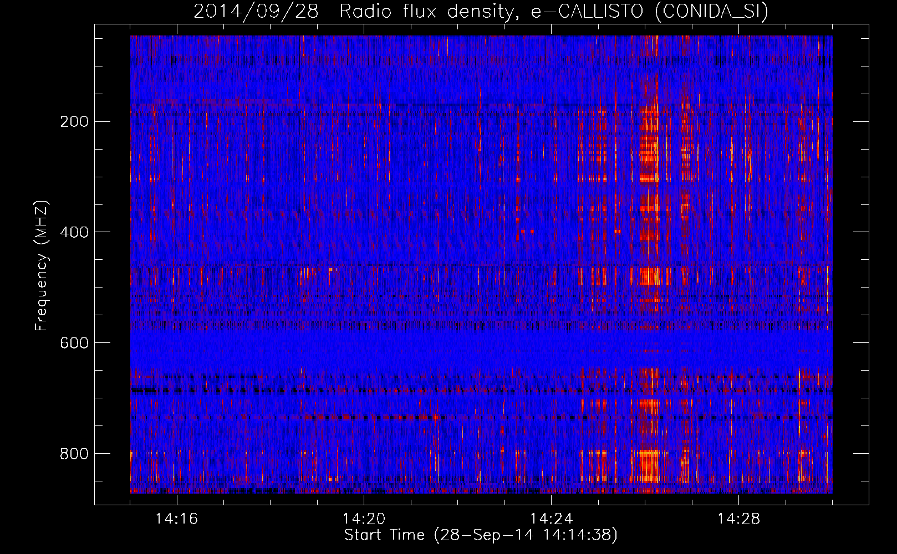Viewport: 897px width, 554px height.
Task: Click the 400 frequency tick label
Action: pyautogui.click(x=74, y=232)
